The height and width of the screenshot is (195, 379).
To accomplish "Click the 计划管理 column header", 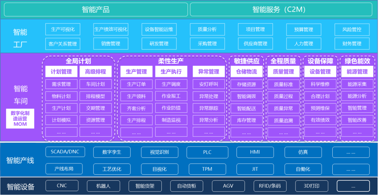I will pos(61,72).
